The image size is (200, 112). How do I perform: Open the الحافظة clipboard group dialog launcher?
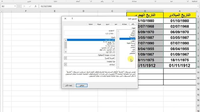click(x=188, y=1)
